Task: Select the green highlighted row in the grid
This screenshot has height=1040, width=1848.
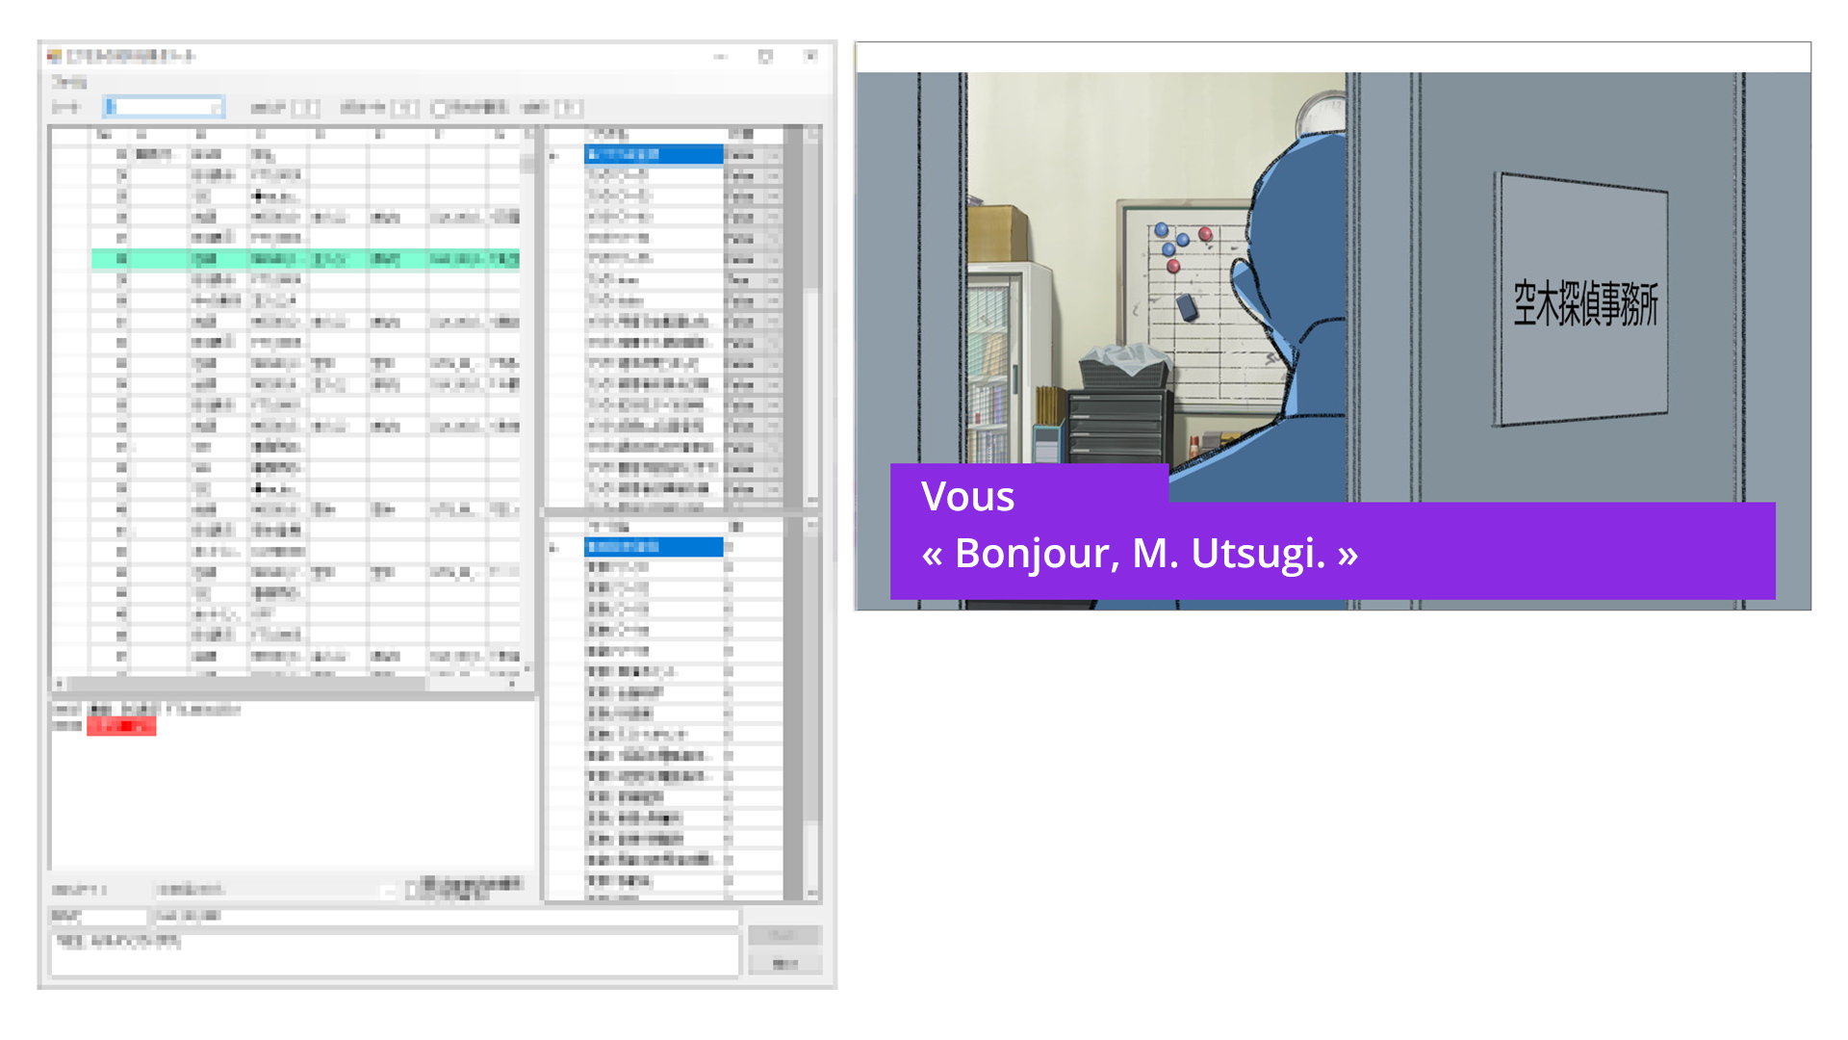Action: tap(306, 259)
